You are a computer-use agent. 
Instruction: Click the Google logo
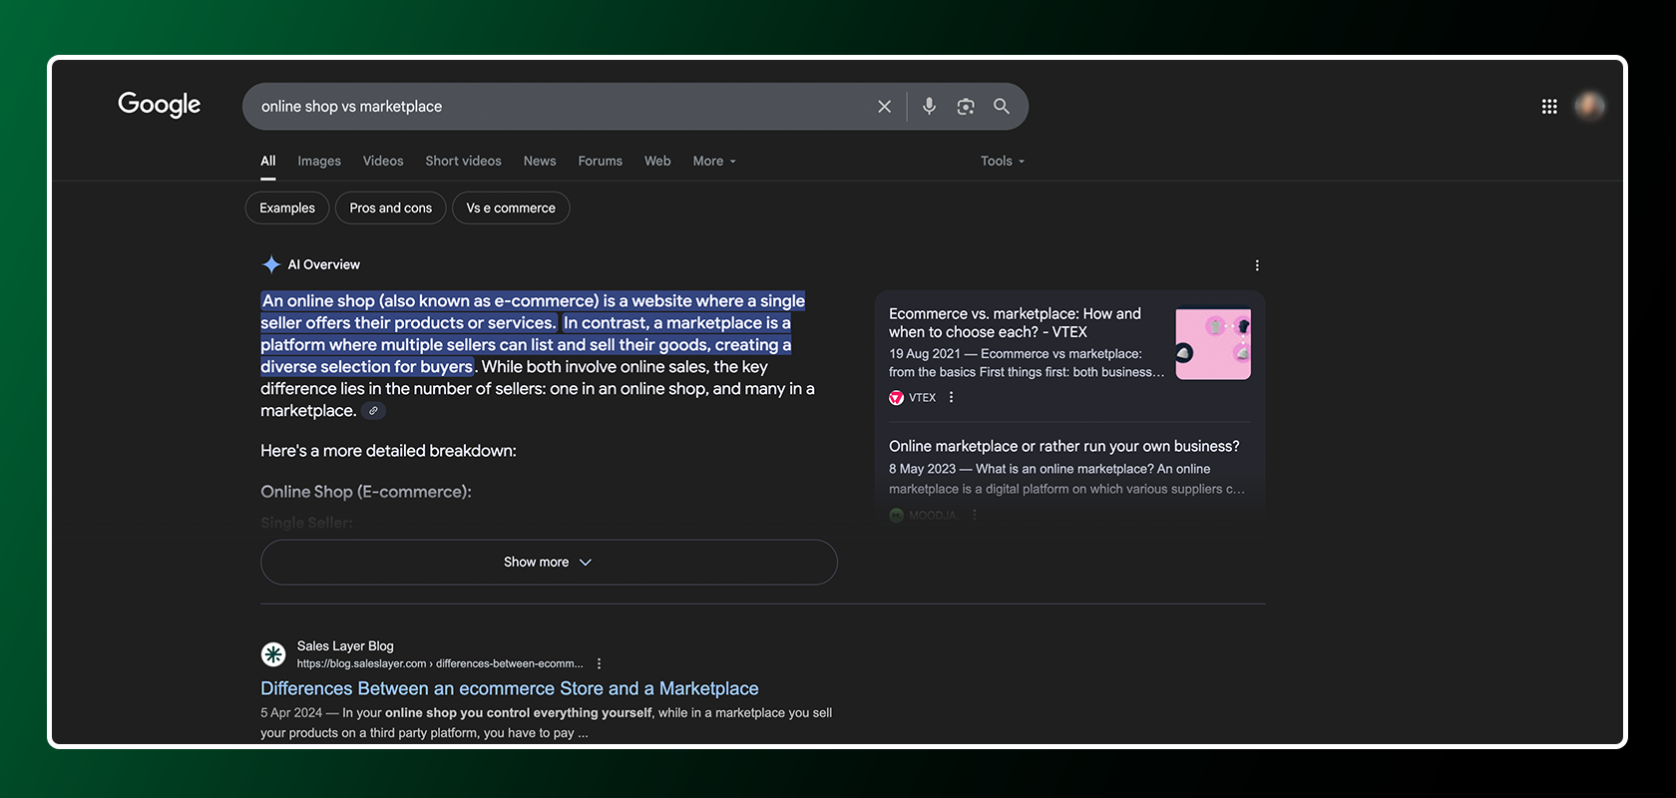[x=160, y=105]
